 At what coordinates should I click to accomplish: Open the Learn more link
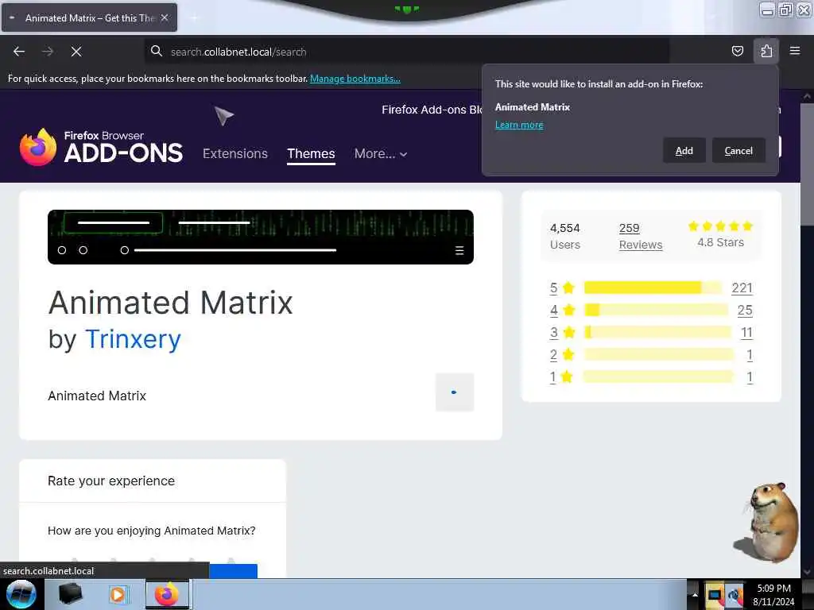pyautogui.click(x=519, y=125)
